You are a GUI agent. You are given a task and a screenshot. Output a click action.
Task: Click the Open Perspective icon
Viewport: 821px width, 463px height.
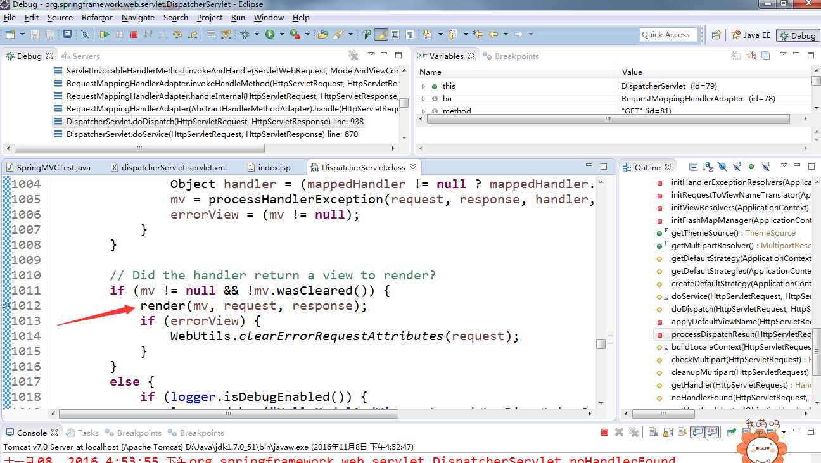[716, 35]
